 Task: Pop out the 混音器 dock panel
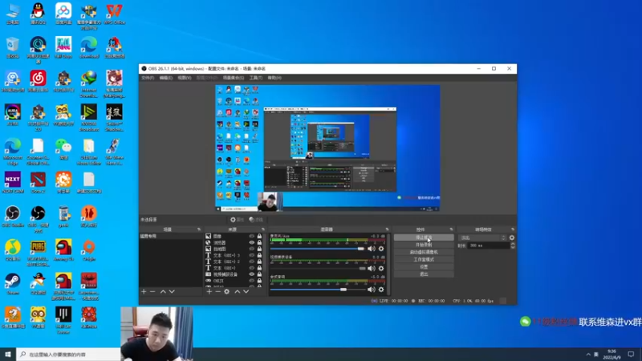(387, 229)
